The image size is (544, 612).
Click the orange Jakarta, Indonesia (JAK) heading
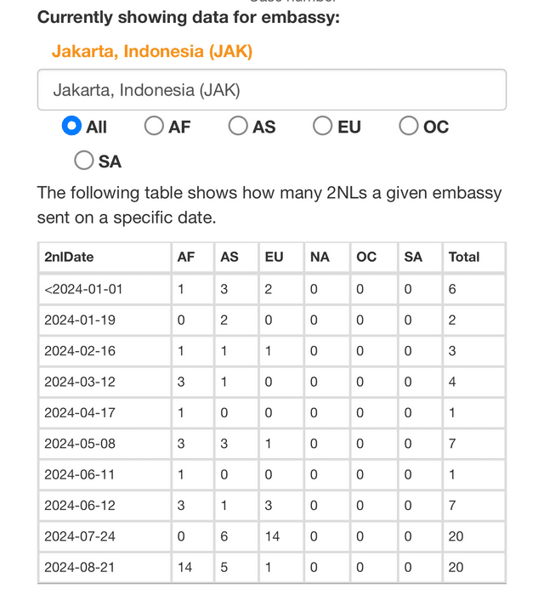[152, 51]
